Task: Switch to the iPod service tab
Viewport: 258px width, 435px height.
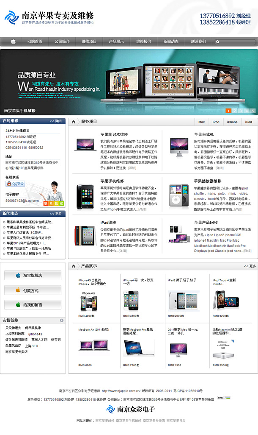Action: pyautogui.click(x=216, y=122)
